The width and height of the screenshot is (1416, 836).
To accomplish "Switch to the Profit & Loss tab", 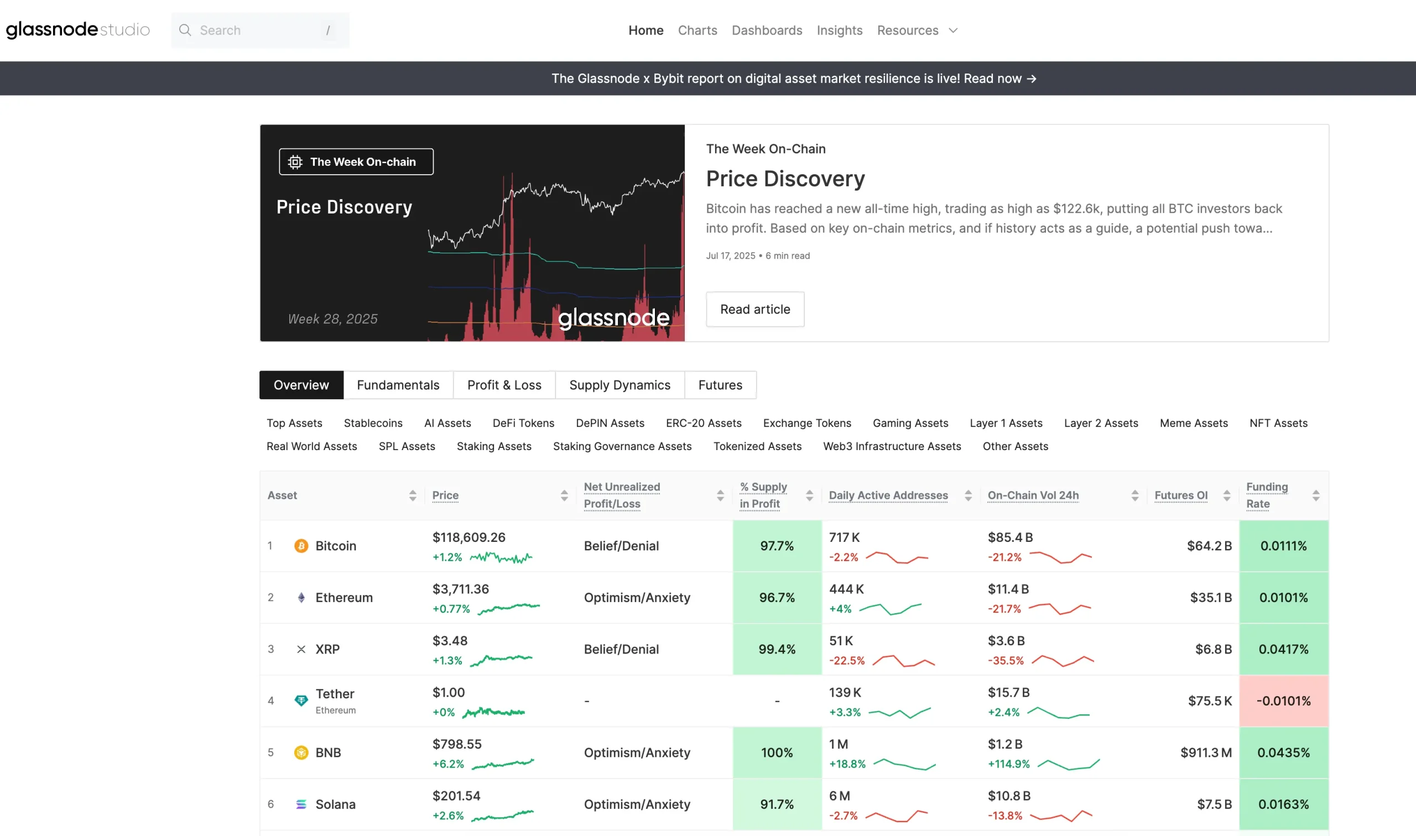I will point(504,385).
